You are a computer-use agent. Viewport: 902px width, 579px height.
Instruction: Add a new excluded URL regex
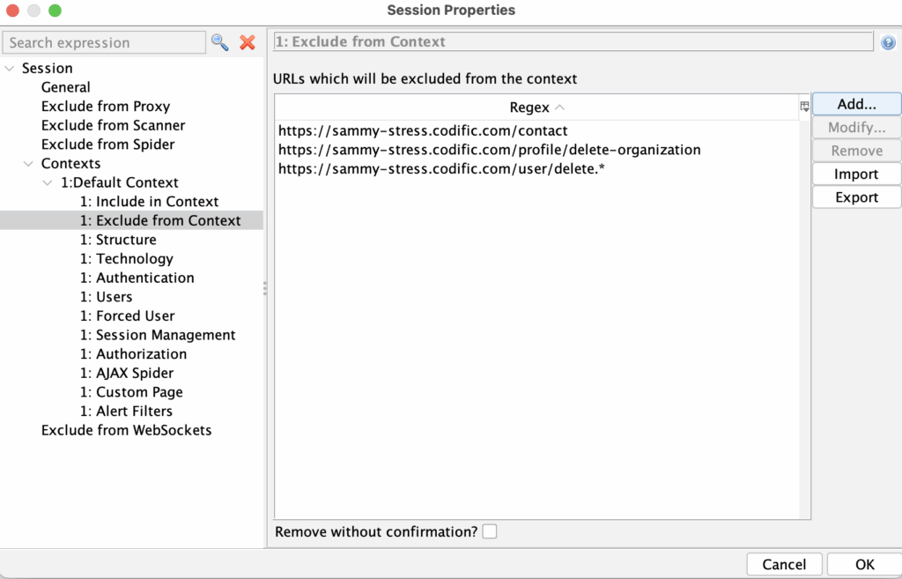pos(855,103)
